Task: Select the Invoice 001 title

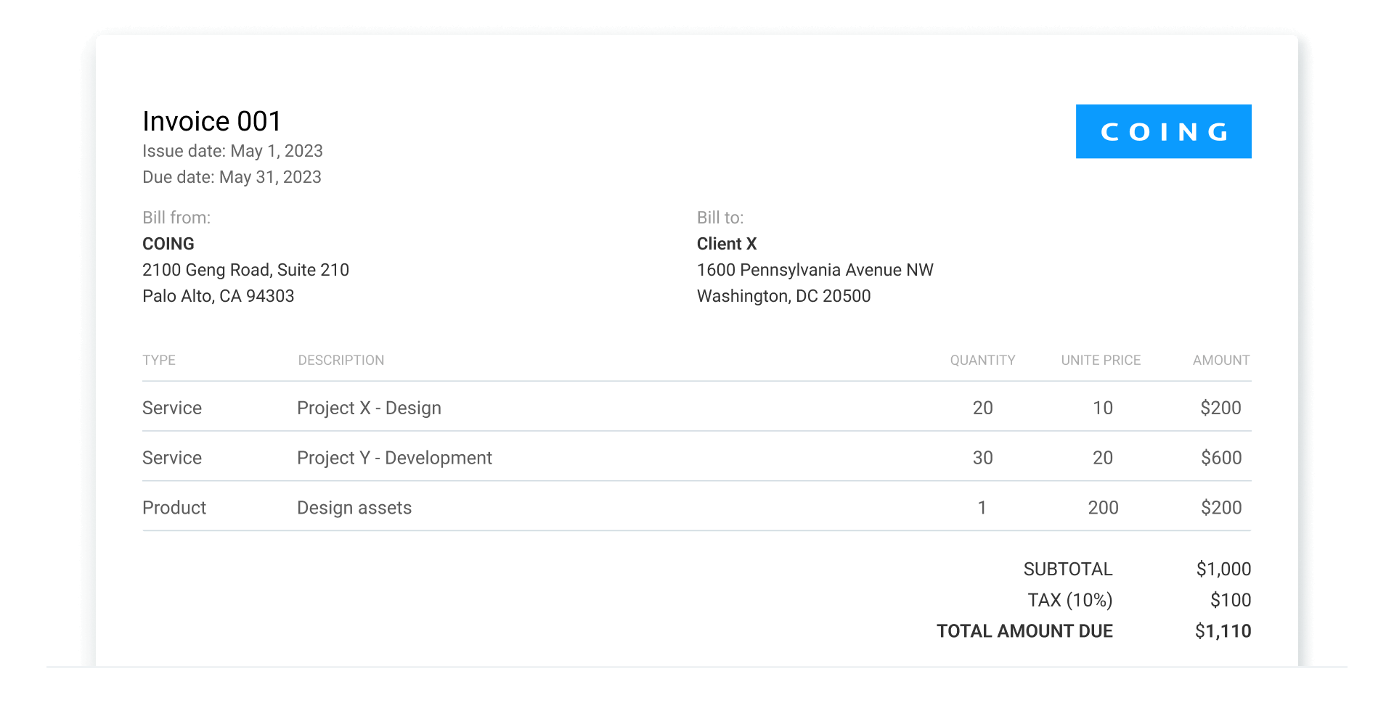Action: [212, 120]
